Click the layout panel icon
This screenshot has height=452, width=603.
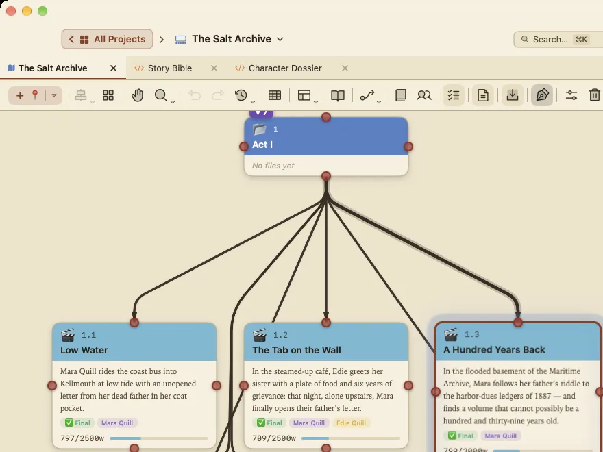point(304,95)
